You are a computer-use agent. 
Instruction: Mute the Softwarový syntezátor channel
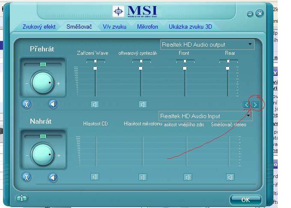click(143, 104)
